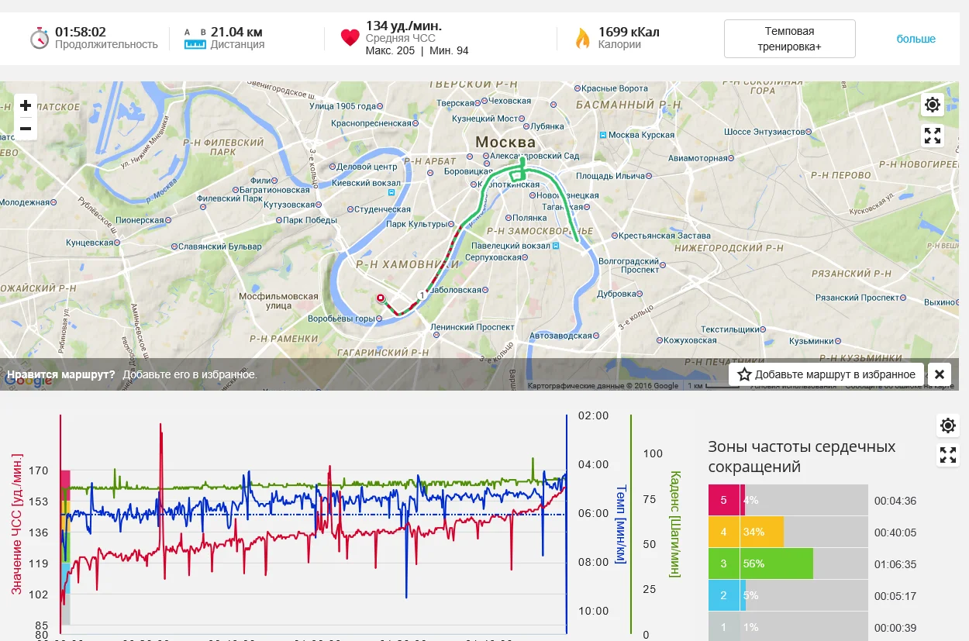The image size is (969, 641).
Task: Open Темповая тренировка+ workout type button
Action: pyautogui.click(x=789, y=39)
